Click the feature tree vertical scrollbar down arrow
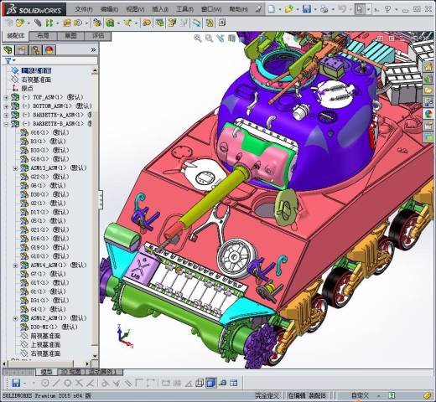The width and height of the screenshot is (436, 402). tap(95, 356)
